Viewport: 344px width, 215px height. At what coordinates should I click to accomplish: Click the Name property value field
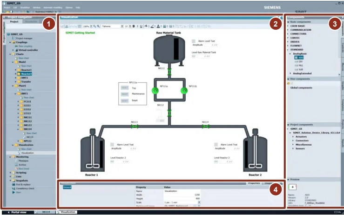pyautogui.click(x=182, y=191)
